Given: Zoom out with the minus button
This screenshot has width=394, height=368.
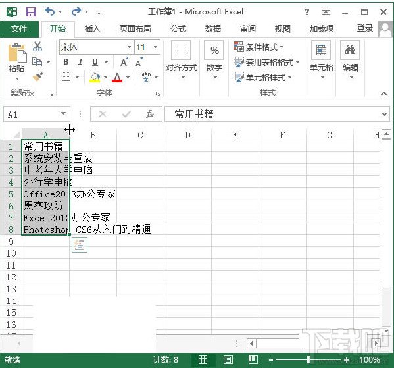Looking at the screenshot, I should tap(271, 360).
